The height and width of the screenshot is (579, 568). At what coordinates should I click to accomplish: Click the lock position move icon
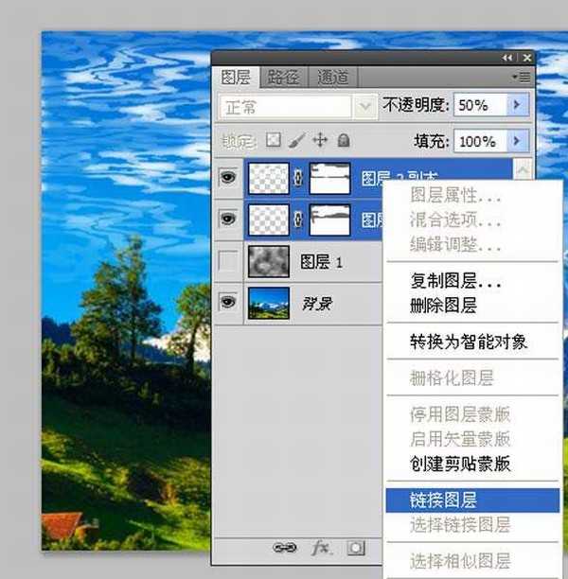(319, 140)
